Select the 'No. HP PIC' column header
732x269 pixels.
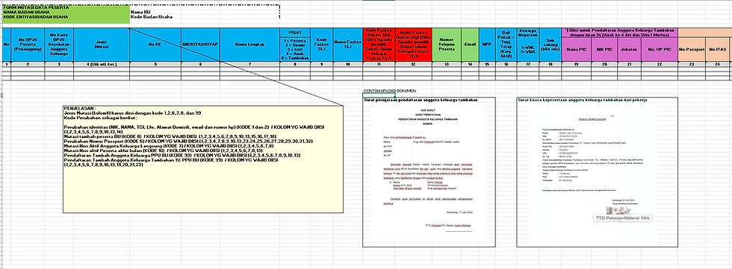659,49
